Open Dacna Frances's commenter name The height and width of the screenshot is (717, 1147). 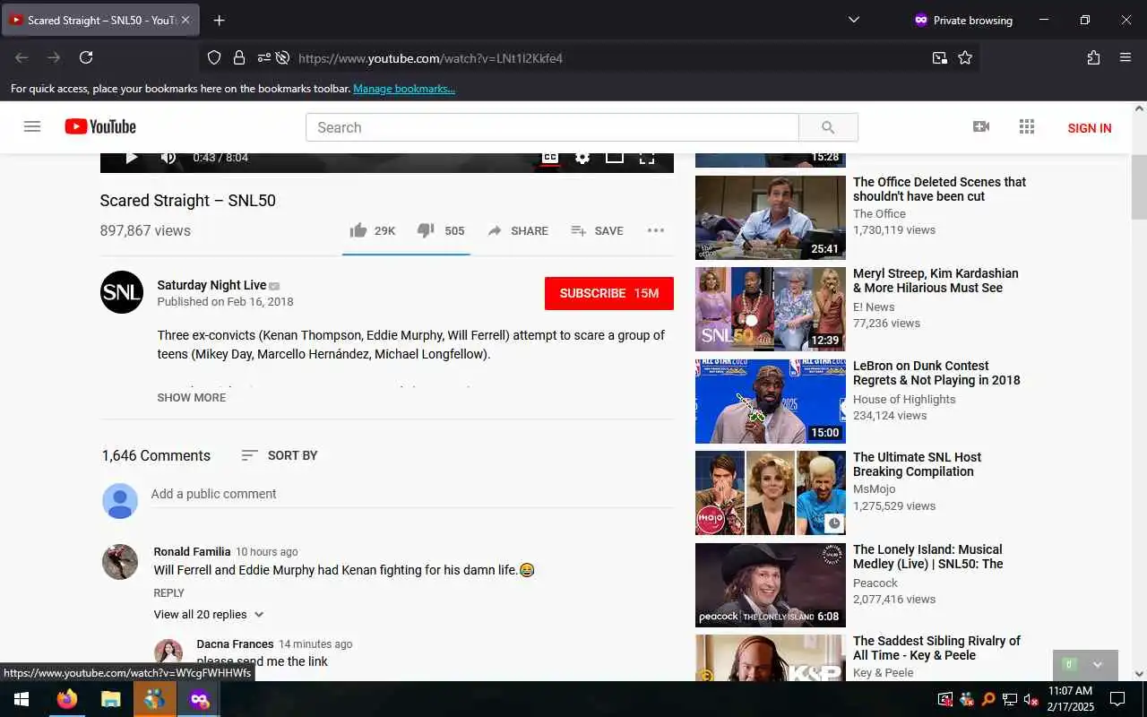[x=235, y=644]
